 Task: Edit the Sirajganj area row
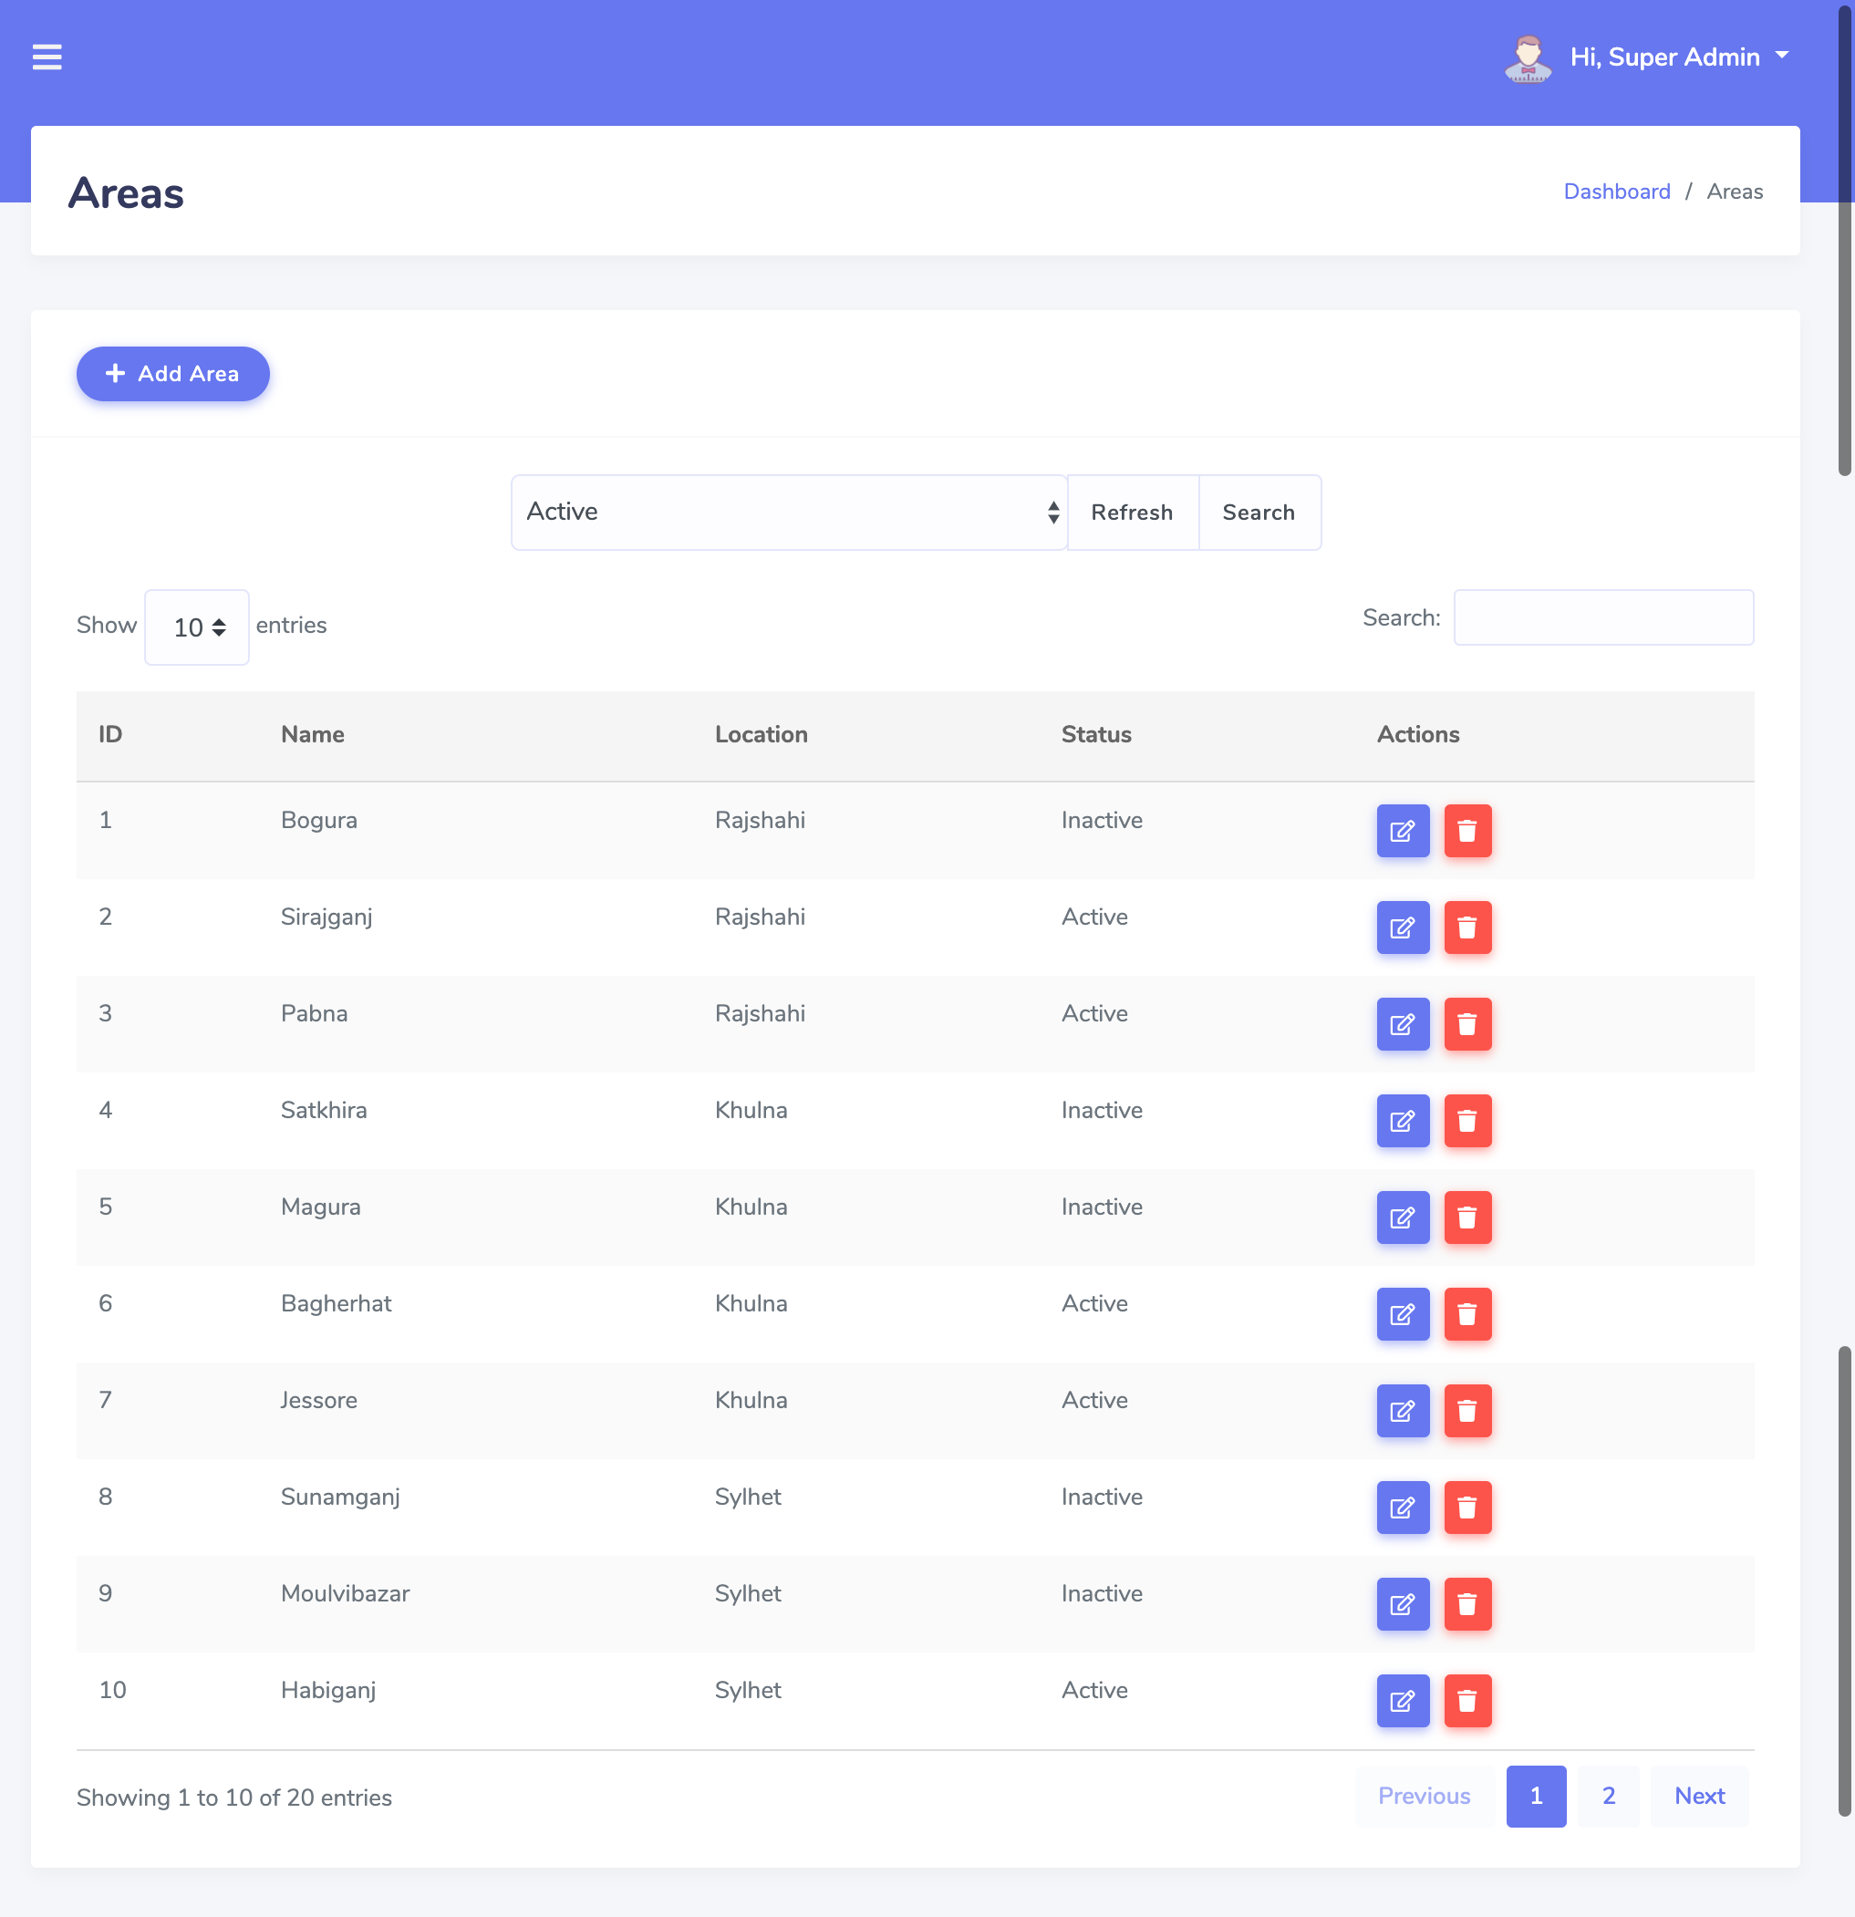[x=1403, y=927]
